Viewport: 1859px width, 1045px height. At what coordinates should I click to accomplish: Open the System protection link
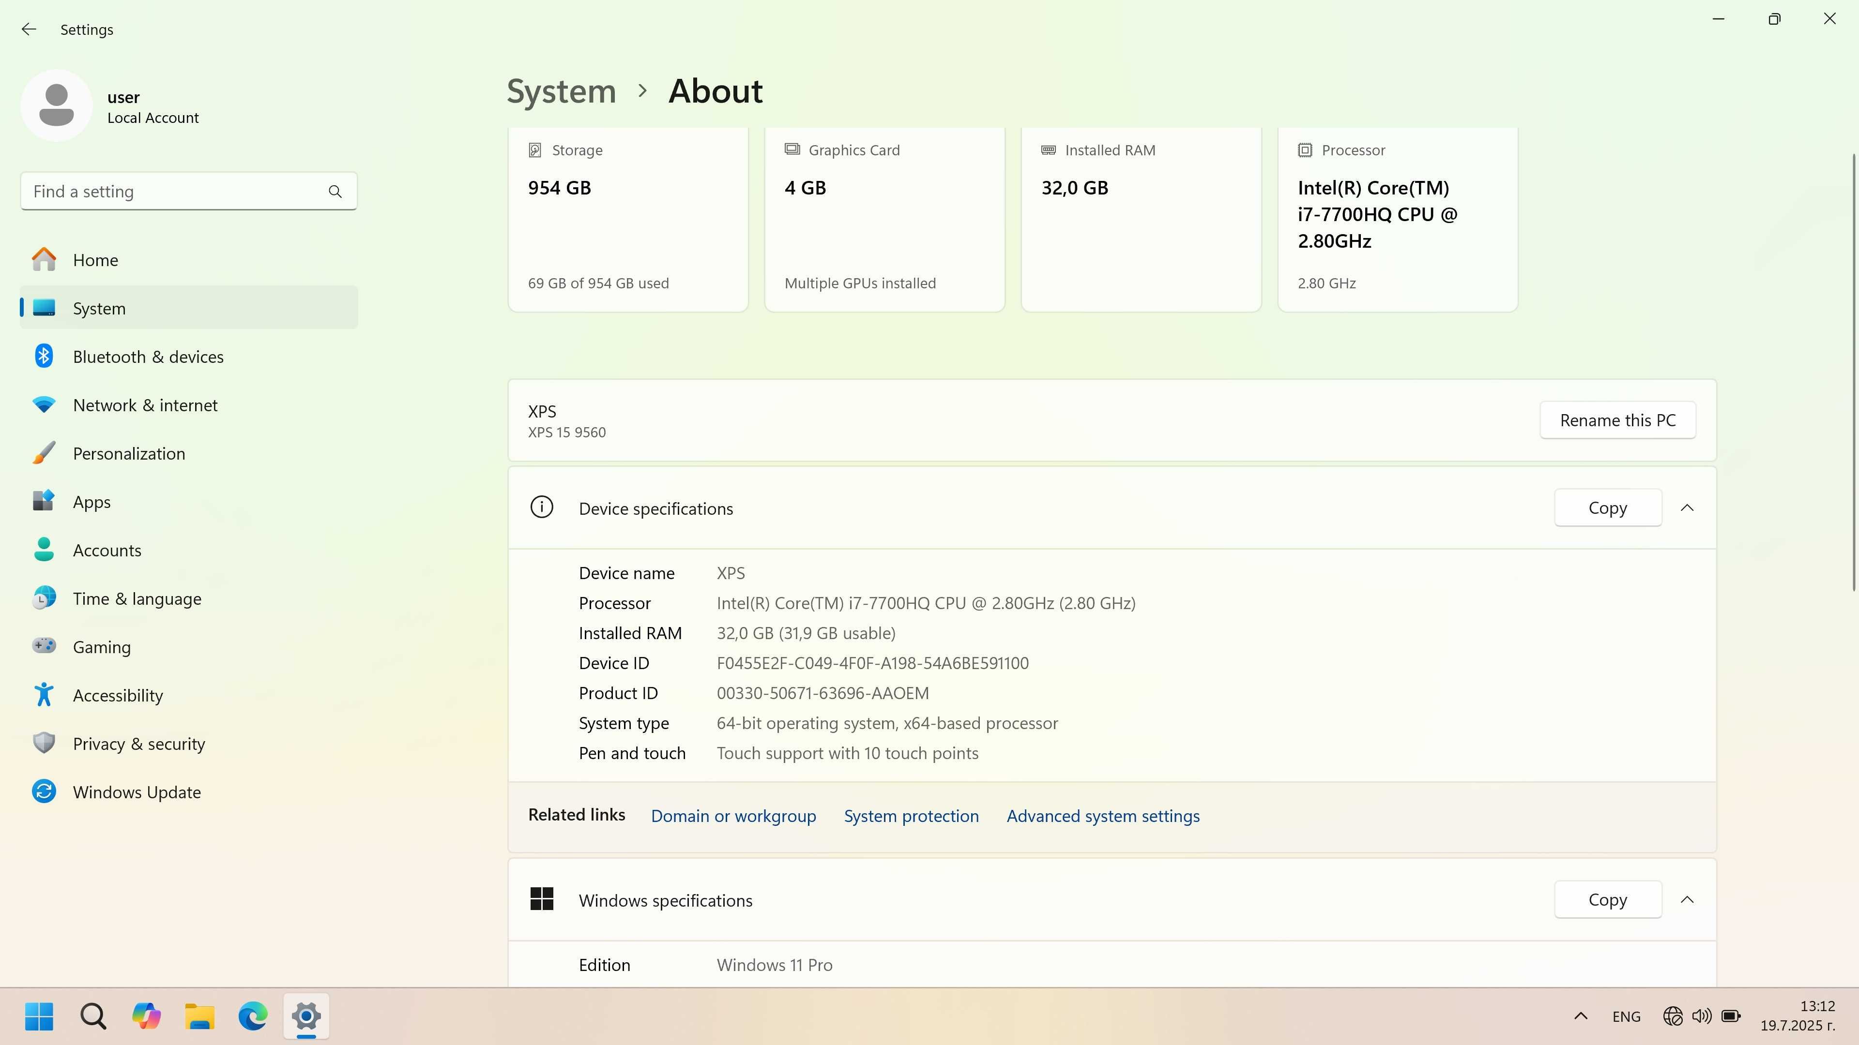point(911,816)
